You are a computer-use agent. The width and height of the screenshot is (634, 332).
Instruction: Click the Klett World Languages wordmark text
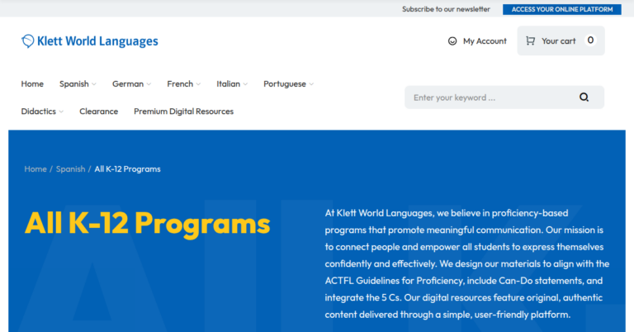(97, 40)
